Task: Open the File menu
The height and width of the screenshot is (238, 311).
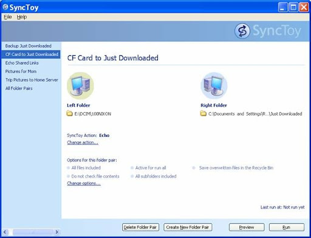Action: click(8, 17)
